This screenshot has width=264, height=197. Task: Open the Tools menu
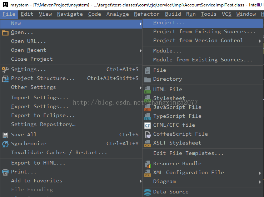point(208,14)
